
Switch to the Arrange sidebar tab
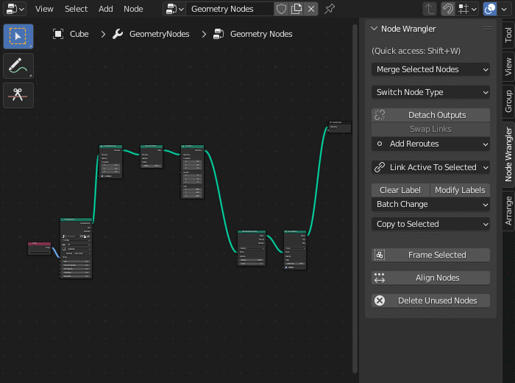[x=508, y=210]
